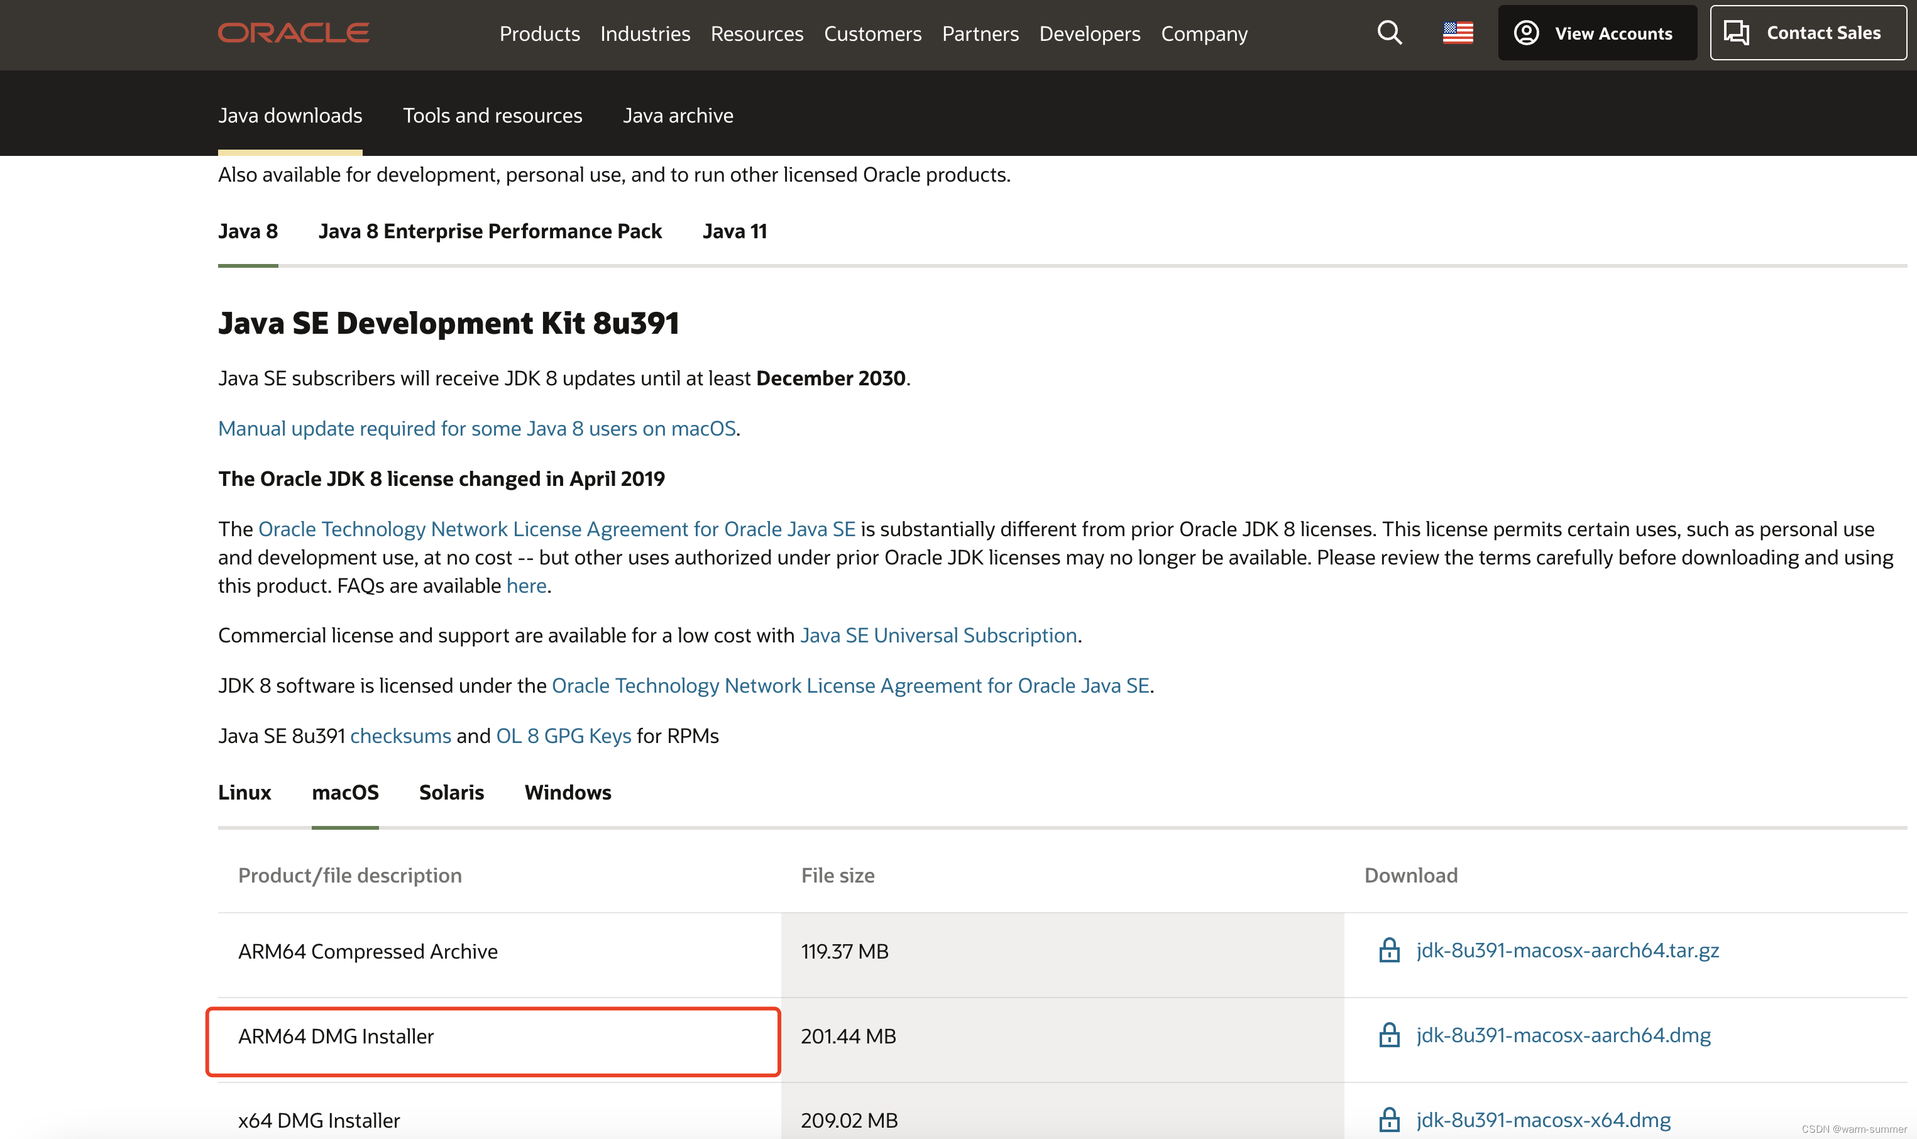Select the Java 8 Enterprise Performance Pack tab

pos(488,231)
